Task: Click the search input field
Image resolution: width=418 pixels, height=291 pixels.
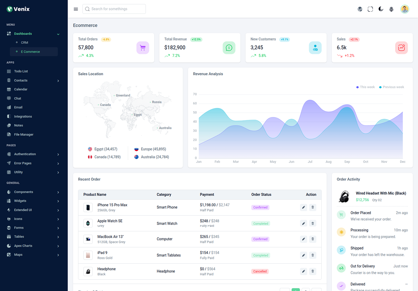Action: [x=114, y=9]
